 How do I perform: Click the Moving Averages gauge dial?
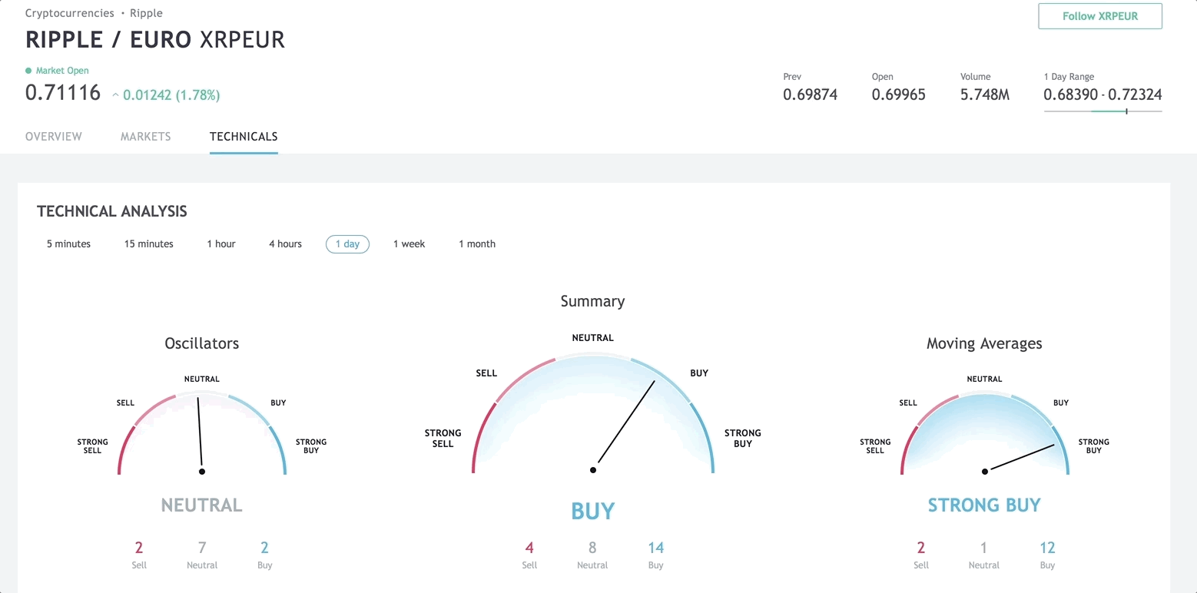click(x=984, y=433)
